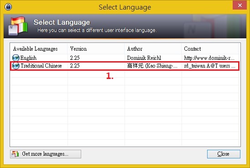The width and height of the screenshot is (250, 168).
Task: Click author 高祥元 (Kao Shiang-... cell
Action: 152,66
